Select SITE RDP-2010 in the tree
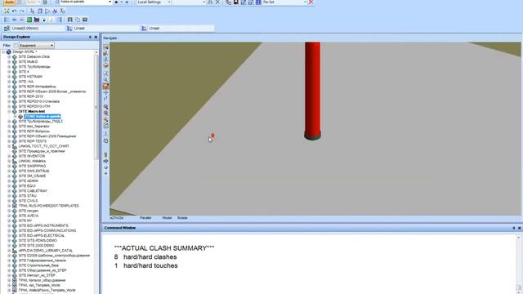This screenshot has height=294, width=523. [x=31, y=96]
